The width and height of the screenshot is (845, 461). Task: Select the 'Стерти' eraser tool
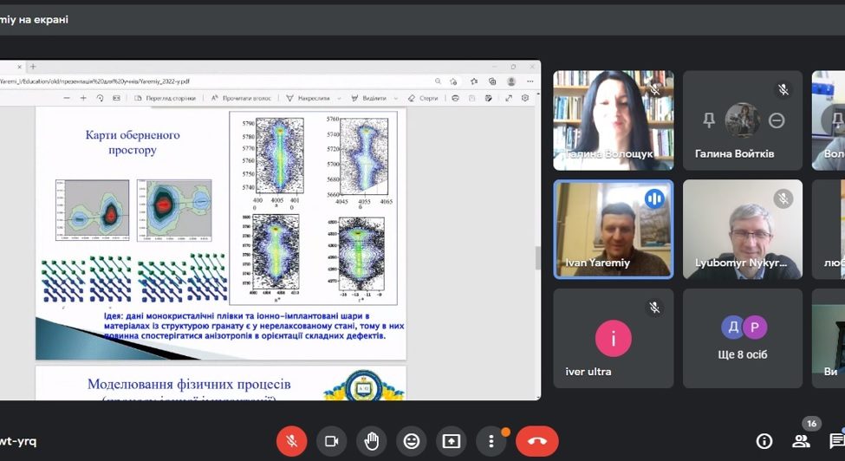[x=423, y=98]
